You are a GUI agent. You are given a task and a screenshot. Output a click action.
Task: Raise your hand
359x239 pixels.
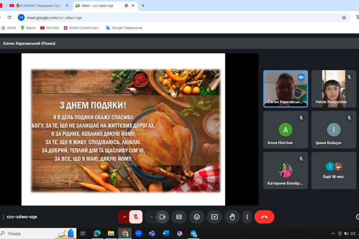pyautogui.click(x=232, y=217)
